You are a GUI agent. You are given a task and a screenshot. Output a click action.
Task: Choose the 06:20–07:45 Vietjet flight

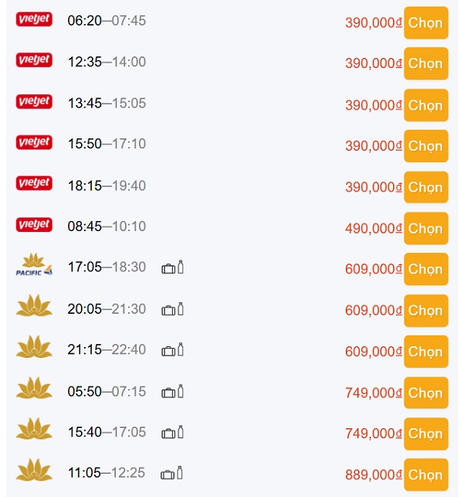coord(426,23)
